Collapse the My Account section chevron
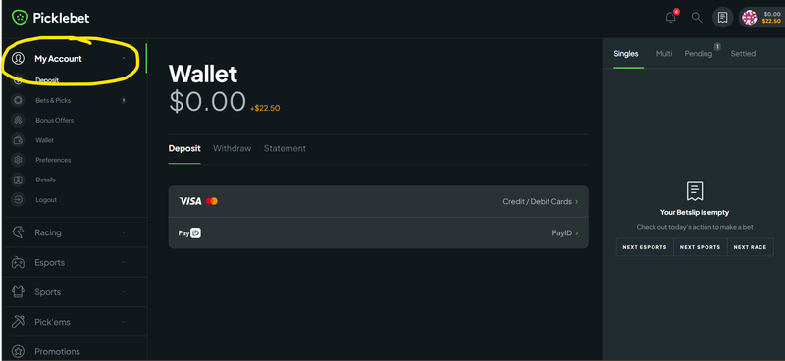The height and width of the screenshot is (361, 785). (124, 59)
